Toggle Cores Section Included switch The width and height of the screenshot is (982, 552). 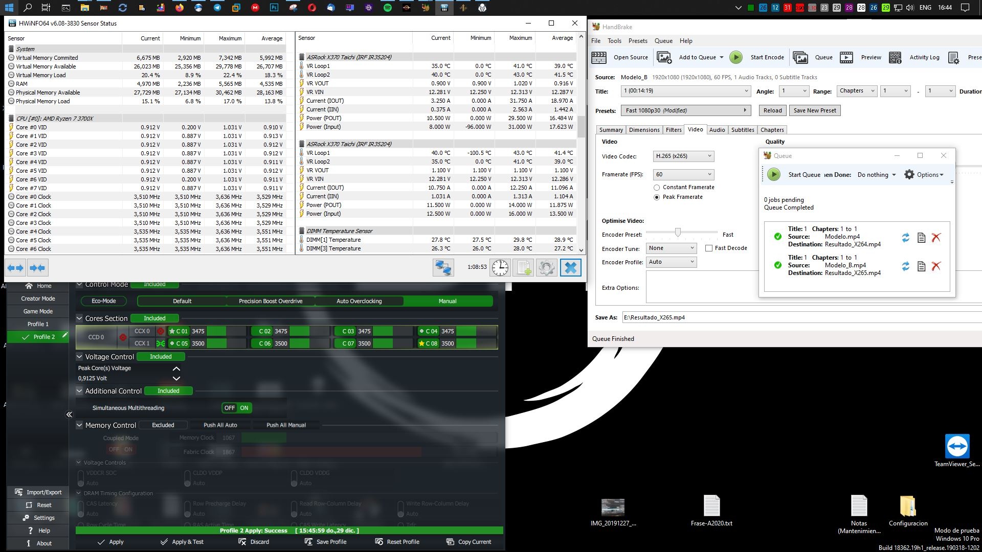(x=154, y=318)
